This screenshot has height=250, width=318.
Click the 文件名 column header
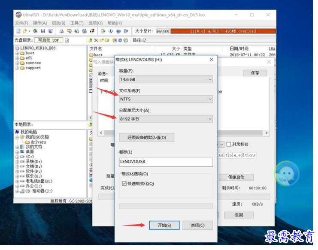(96, 48)
